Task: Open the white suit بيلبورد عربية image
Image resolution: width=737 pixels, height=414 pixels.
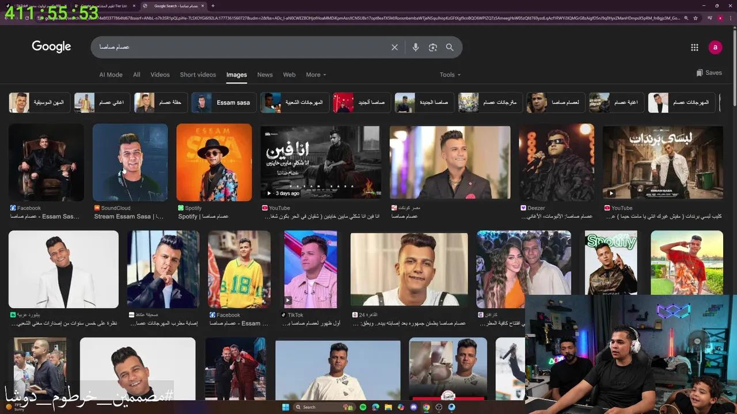Action: [63, 270]
